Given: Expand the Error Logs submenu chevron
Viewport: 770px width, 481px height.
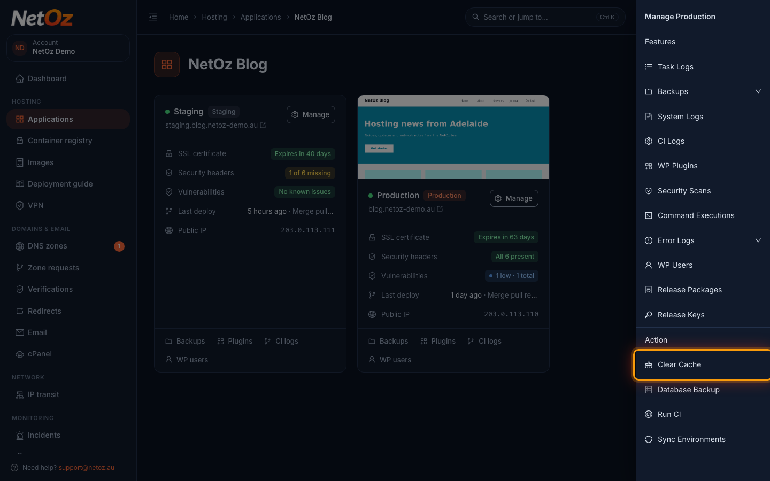Looking at the screenshot, I should pos(758,241).
